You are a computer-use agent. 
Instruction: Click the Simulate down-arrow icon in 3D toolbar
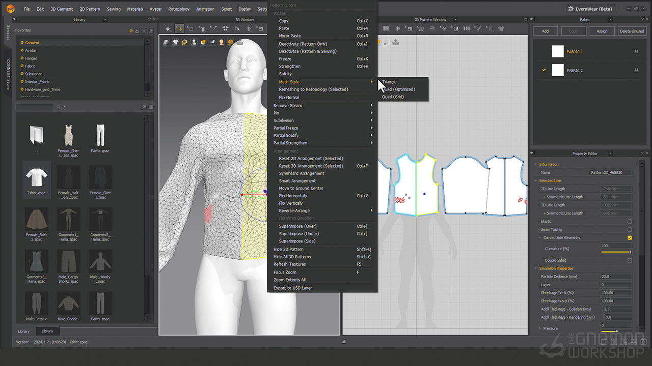[x=168, y=28]
